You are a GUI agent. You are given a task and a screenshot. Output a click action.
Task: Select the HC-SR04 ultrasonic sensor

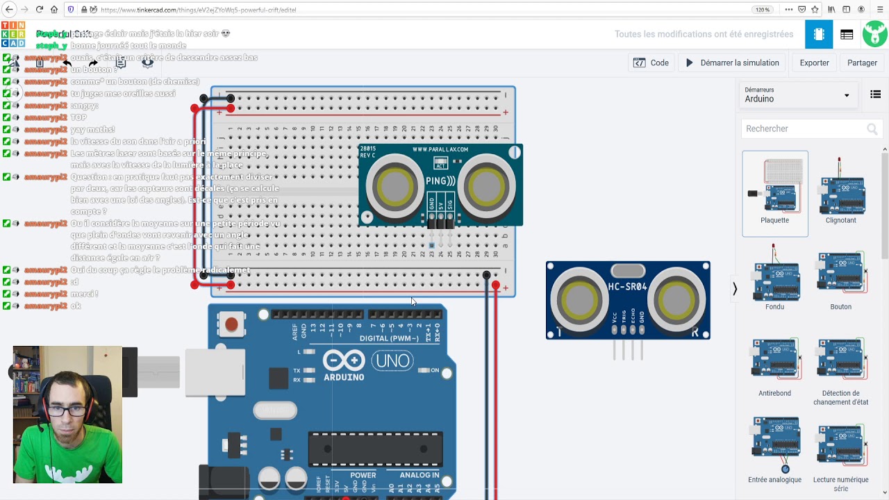[628, 300]
